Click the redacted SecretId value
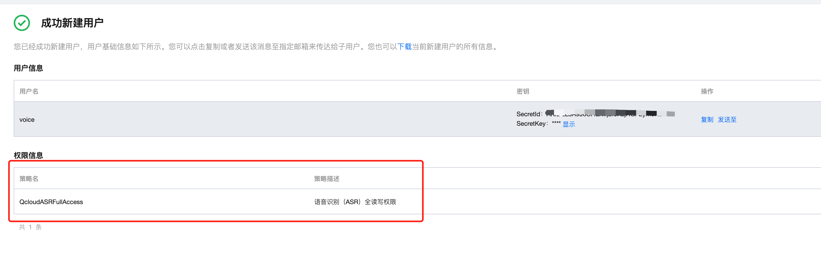The width and height of the screenshot is (821, 253). 610,114
